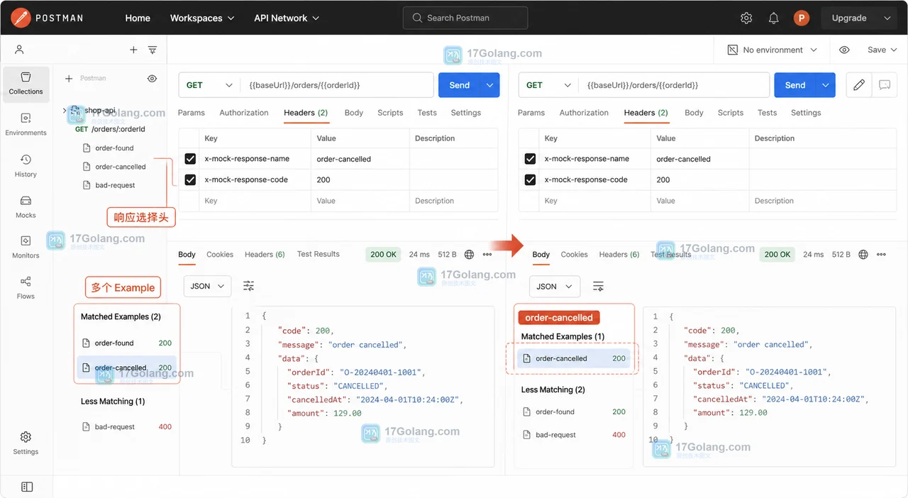Open the Flows sidebar section
This screenshot has width=908, height=498.
tap(26, 288)
